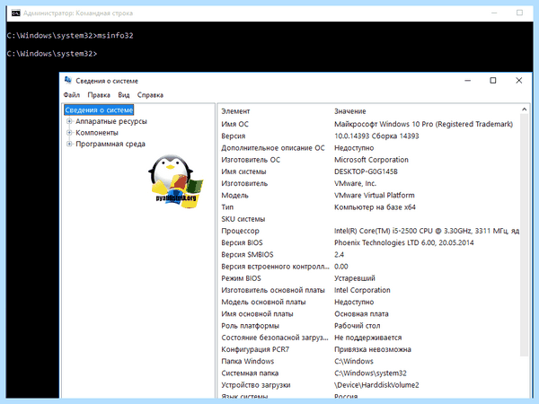Click the Компьютер на базе x64 value
This screenshot has height=404, width=539.
[375, 207]
